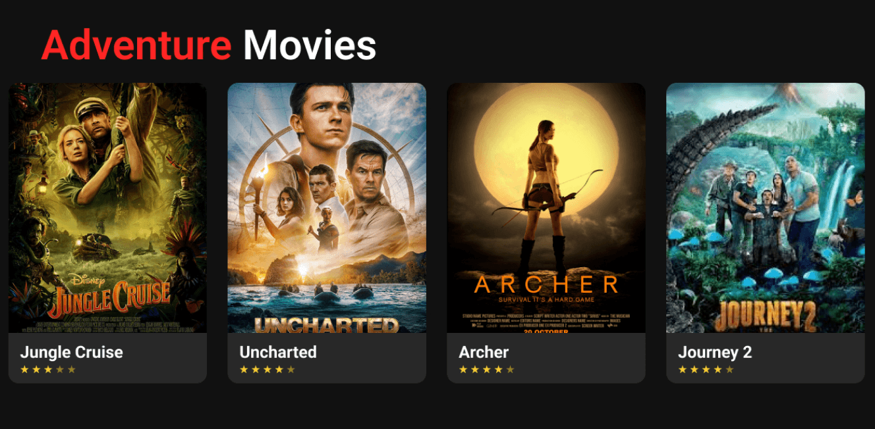View the Journey 2 movie poster
This screenshot has height=429, width=875.
[x=766, y=208]
